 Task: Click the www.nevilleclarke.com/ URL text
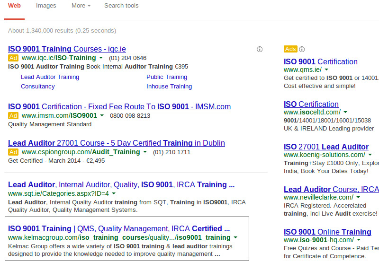tap(318, 197)
